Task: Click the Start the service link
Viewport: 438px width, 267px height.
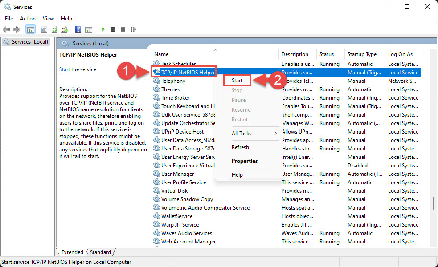Action: [x=64, y=69]
